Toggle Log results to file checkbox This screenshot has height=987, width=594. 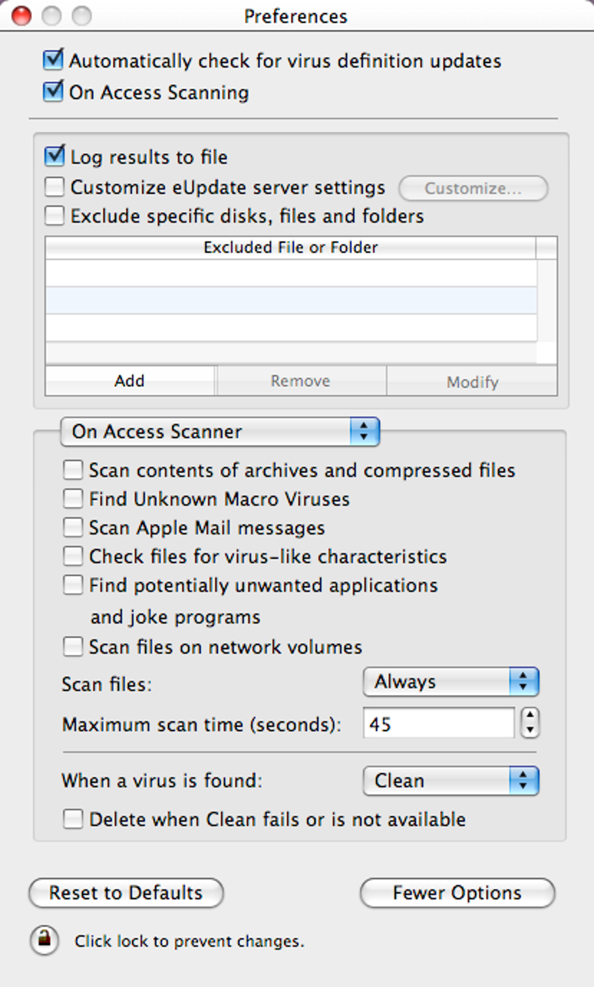(55, 156)
